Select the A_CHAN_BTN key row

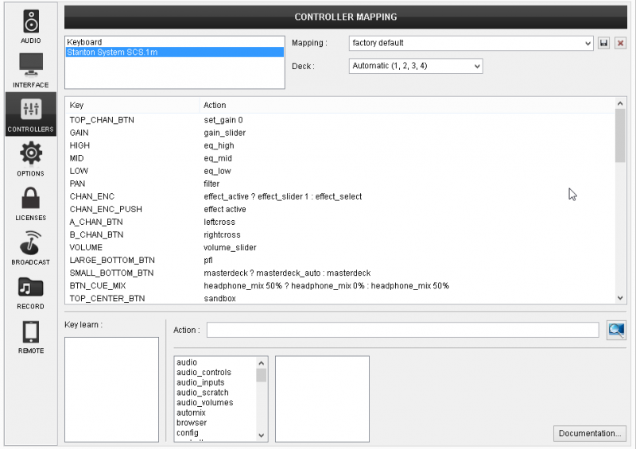pos(340,223)
